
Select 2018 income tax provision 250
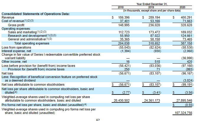click(x=127, y=69)
